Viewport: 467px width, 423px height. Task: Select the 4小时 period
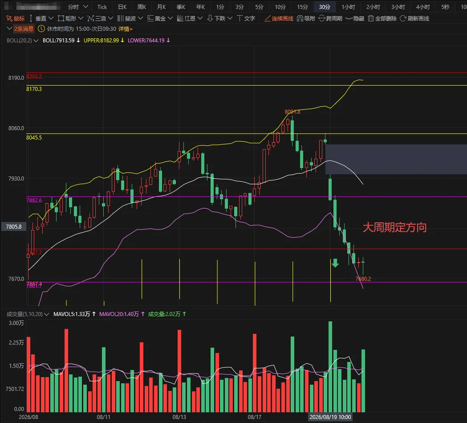tap(423, 7)
